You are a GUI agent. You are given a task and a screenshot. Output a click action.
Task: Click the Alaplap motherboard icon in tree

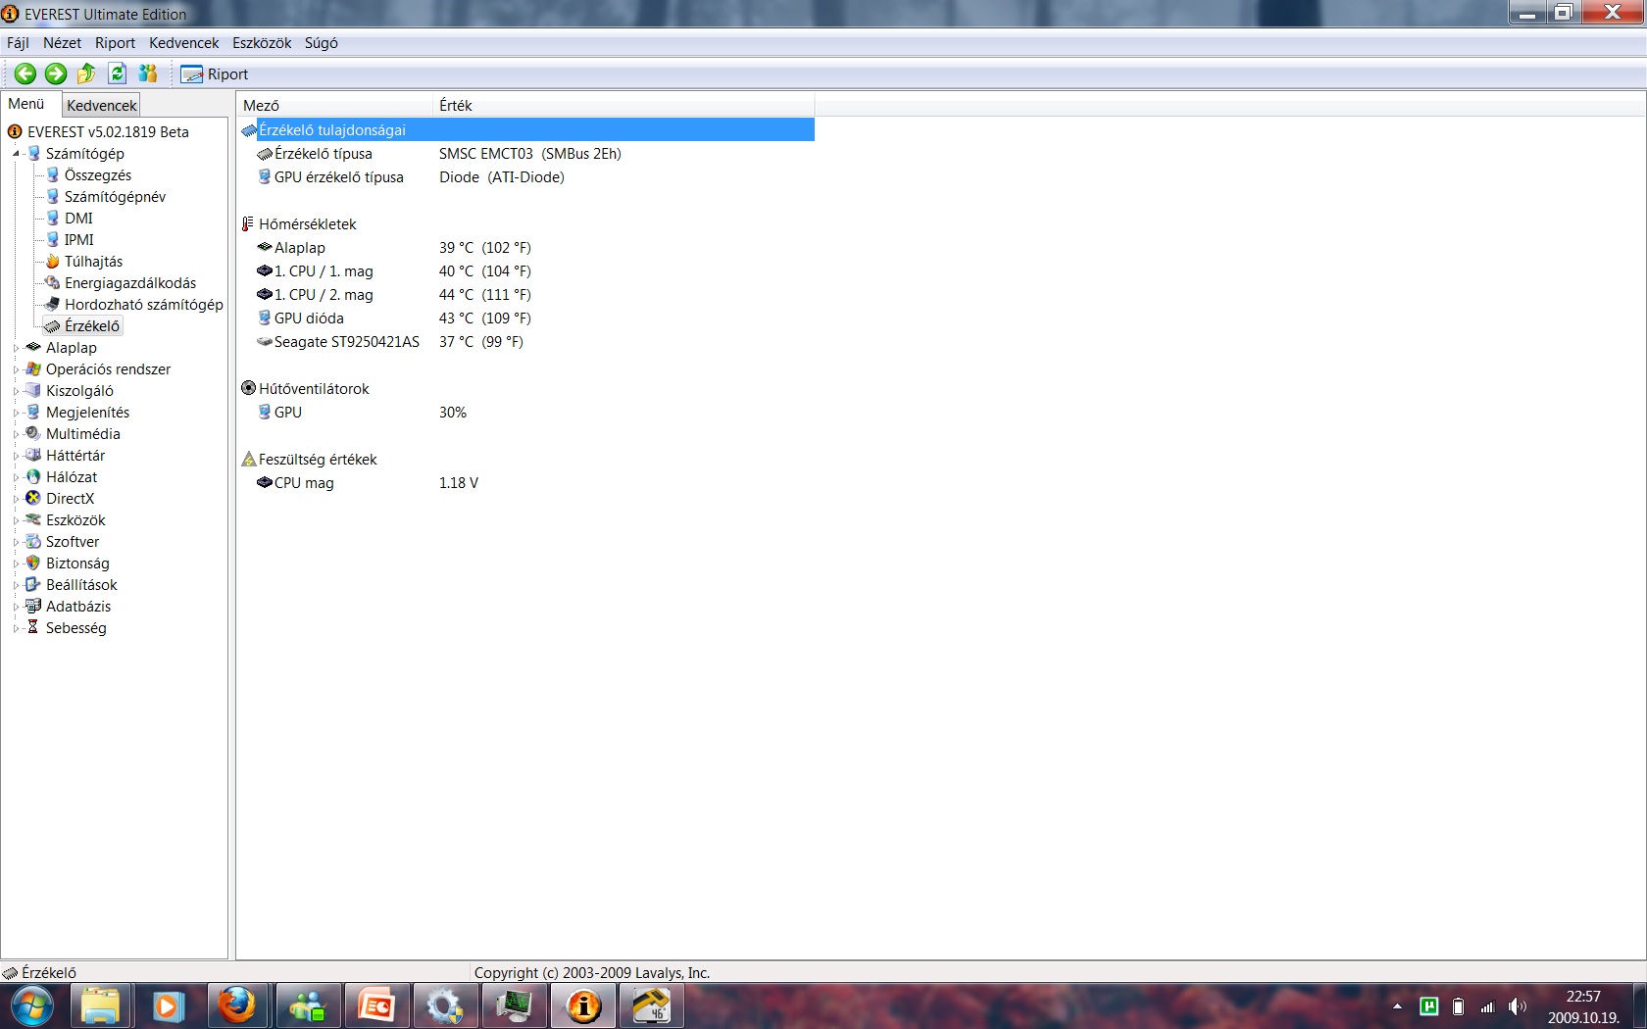tap(33, 347)
